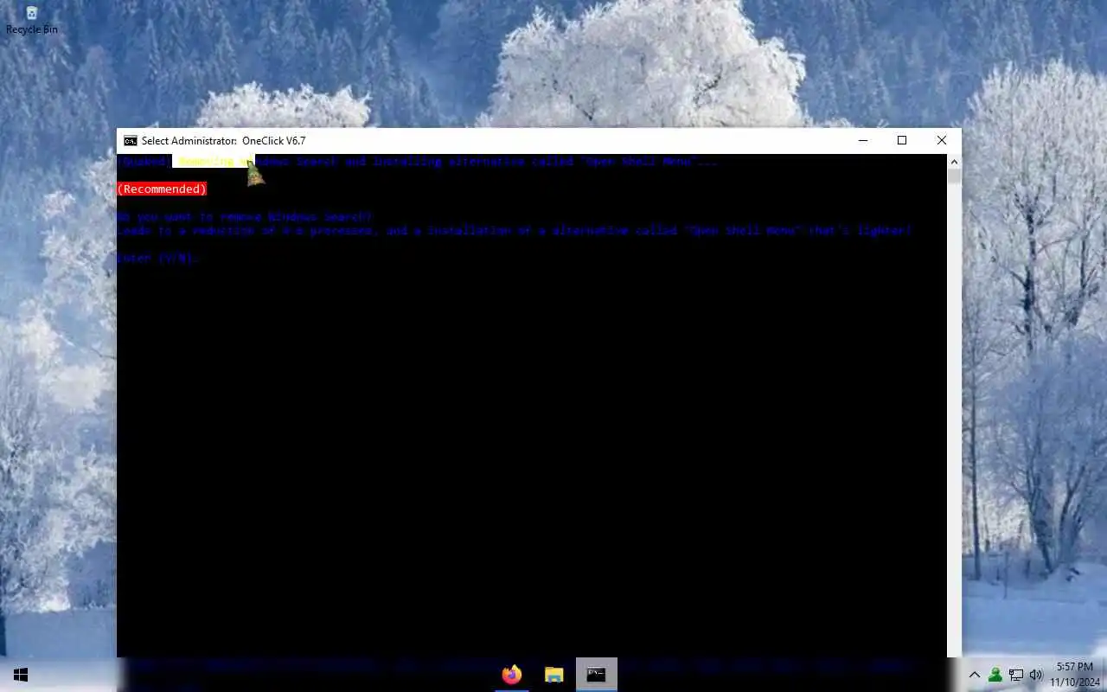Open File Explorer from the taskbar
Image resolution: width=1107 pixels, height=692 pixels.
coord(554,675)
